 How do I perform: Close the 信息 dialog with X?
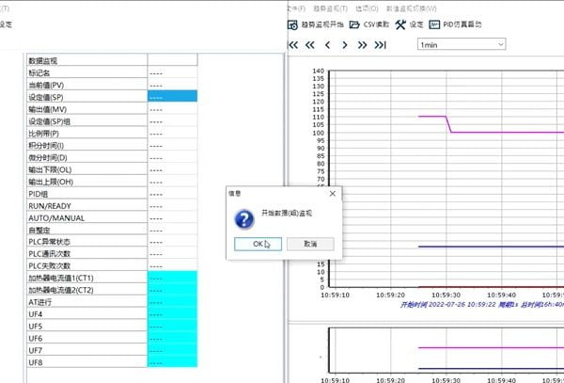coord(331,193)
